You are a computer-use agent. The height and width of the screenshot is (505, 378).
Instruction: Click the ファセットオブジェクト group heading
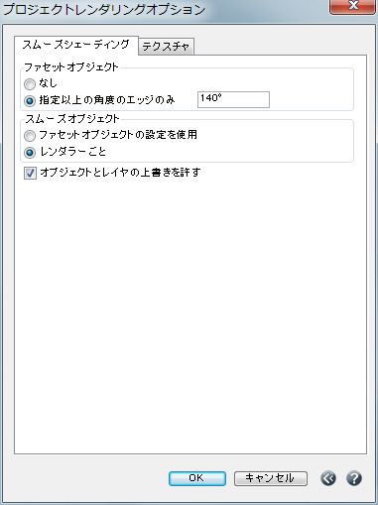tap(71, 67)
